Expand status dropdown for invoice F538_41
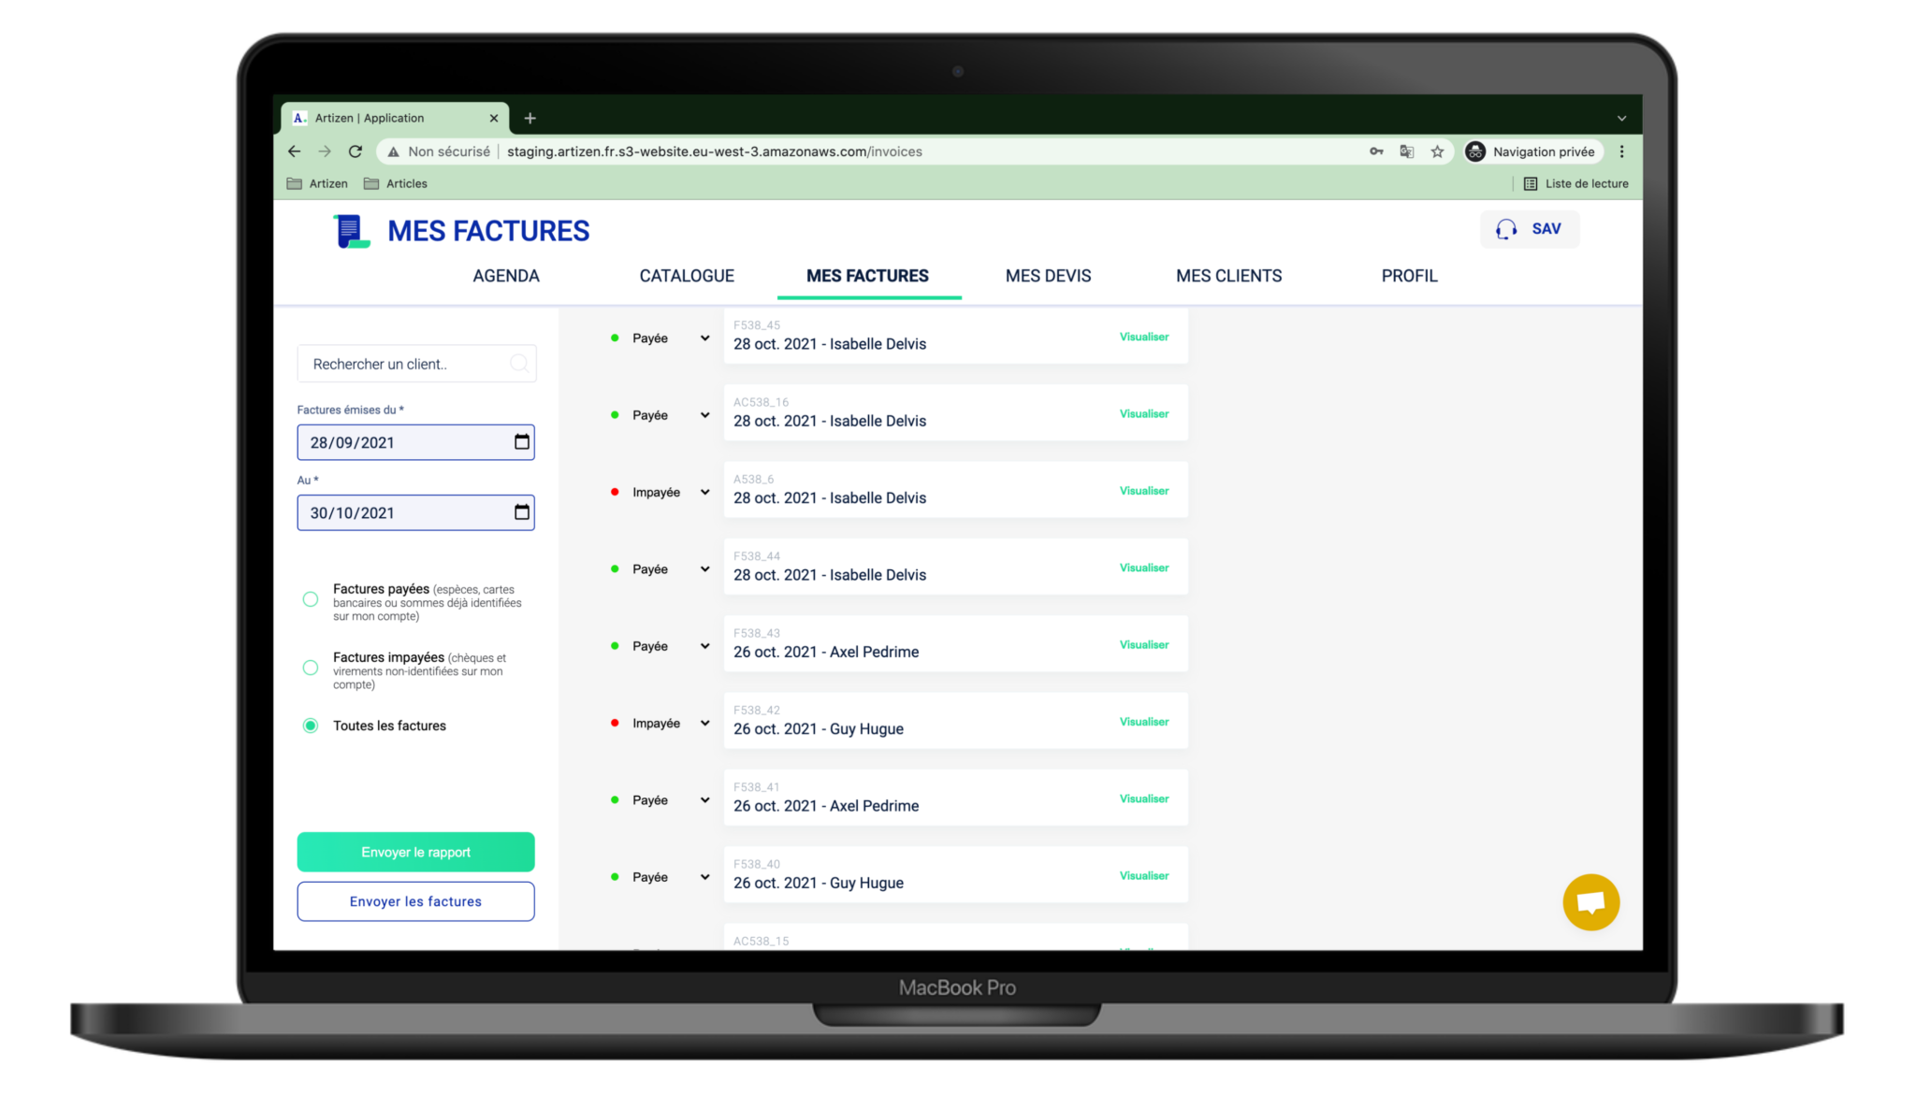 704,799
